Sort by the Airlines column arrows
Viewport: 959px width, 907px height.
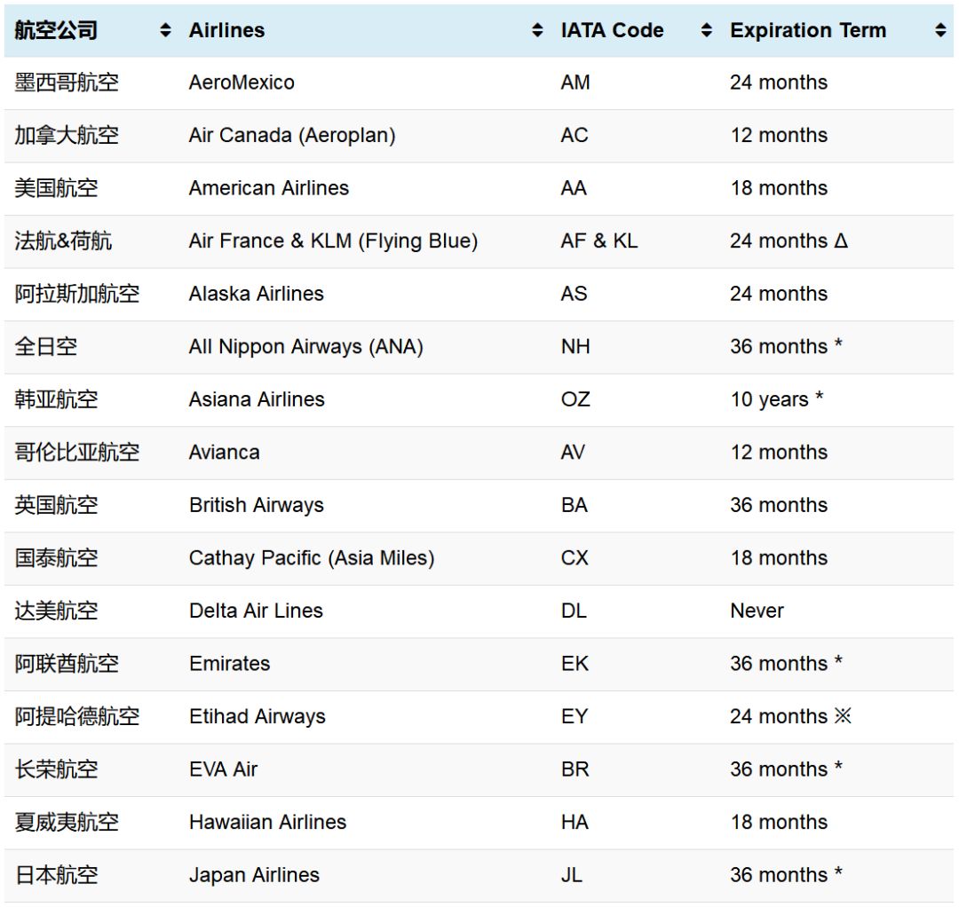click(537, 30)
